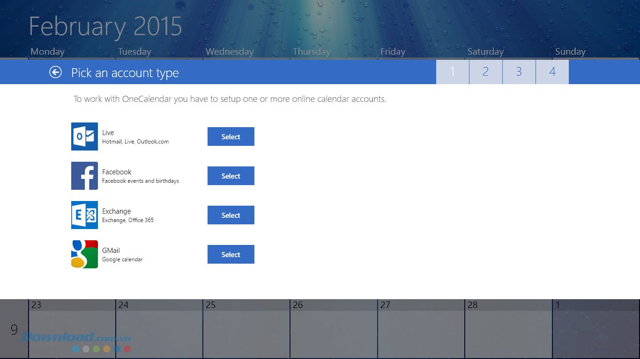Click the back arrow icon
640x359 pixels.
(x=56, y=72)
